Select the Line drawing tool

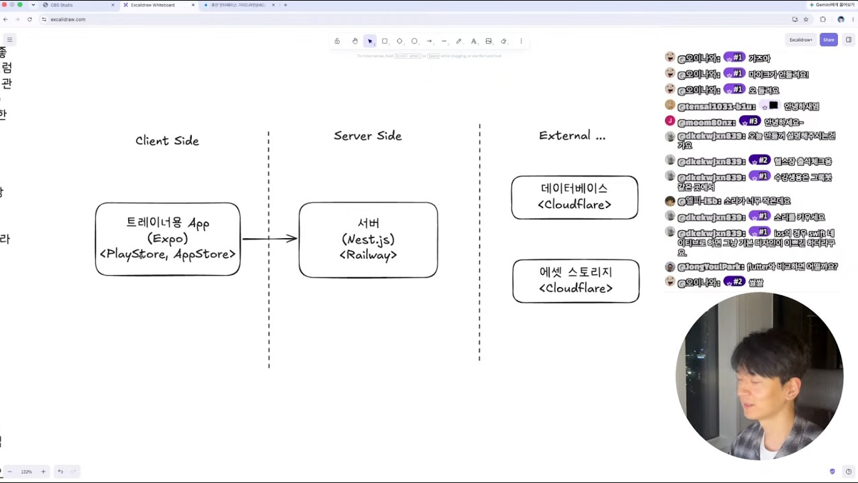pyautogui.click(x=444, y=41)
